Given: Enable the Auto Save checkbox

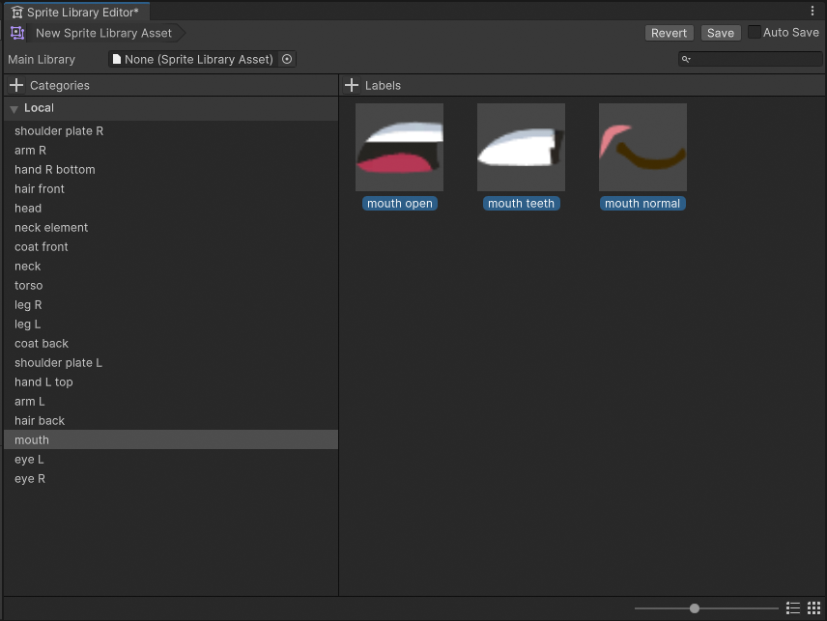Looking at the screenshot, I should point(755,32).
